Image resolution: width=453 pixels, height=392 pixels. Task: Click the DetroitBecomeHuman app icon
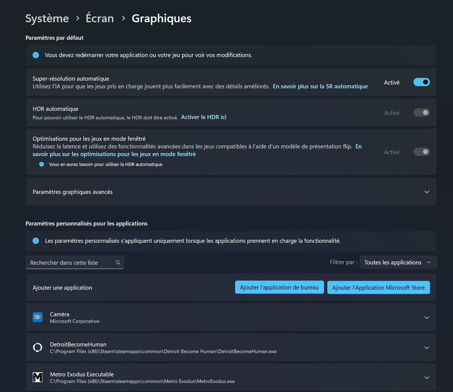38,347
